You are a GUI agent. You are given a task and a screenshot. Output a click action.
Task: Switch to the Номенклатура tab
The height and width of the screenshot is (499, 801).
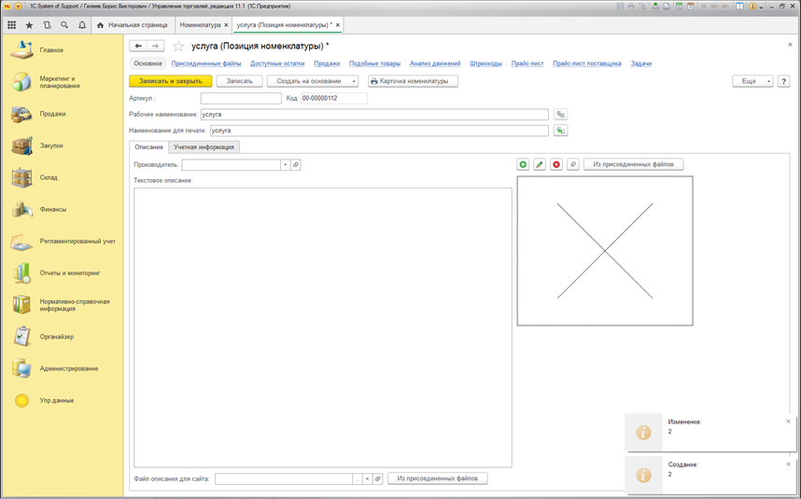[x=200, y=25]
